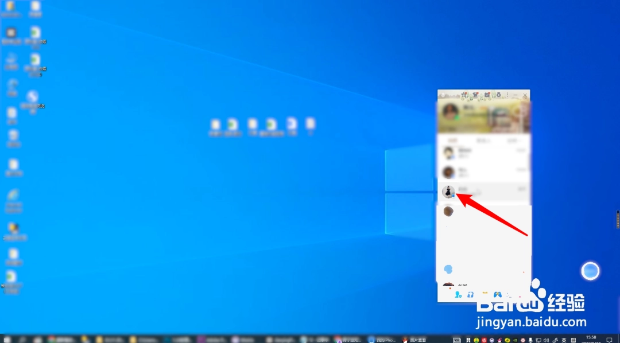
Task: Open the notification center icon in taskbar
Action: pos(609,340)
